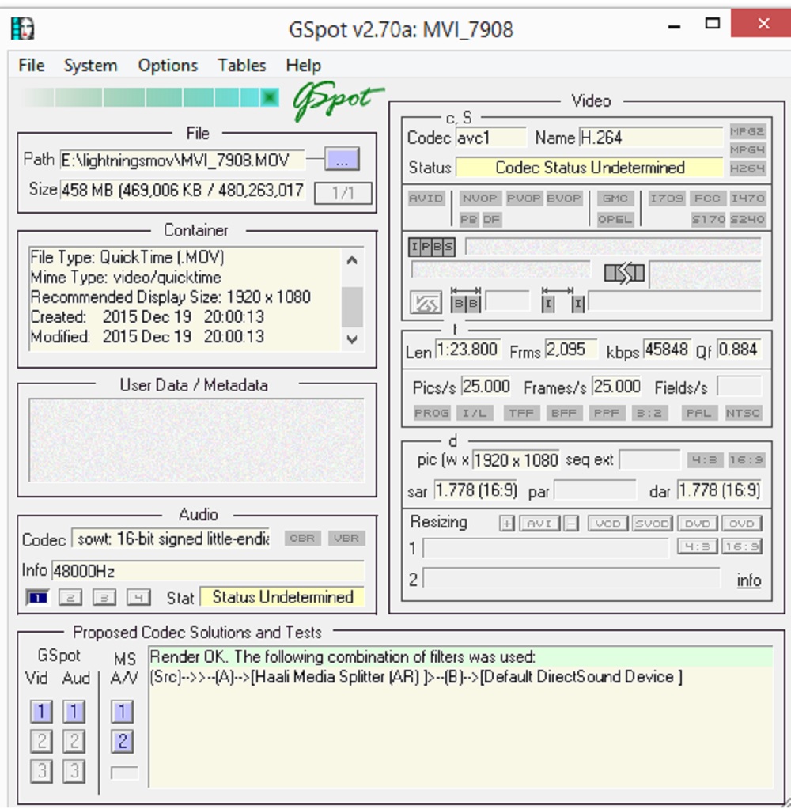Click the I/L interlaced indicator
The image size is (791, 809).
[x=474, y=414]
